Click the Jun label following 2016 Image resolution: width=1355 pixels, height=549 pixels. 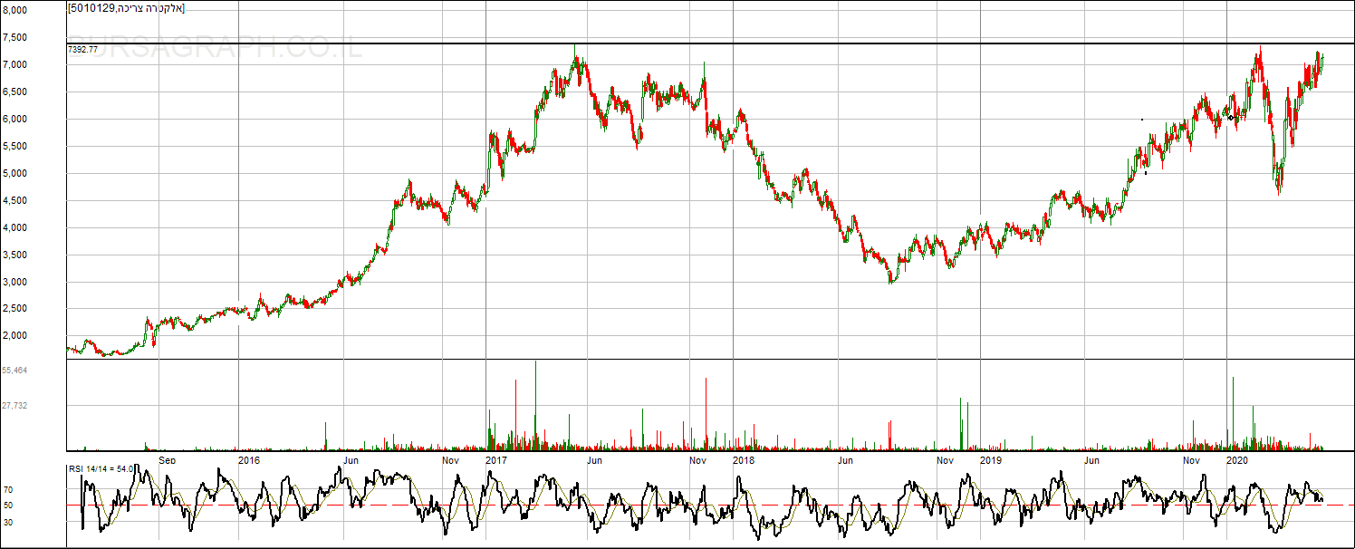pyautogui.click(x=351, y=459)
